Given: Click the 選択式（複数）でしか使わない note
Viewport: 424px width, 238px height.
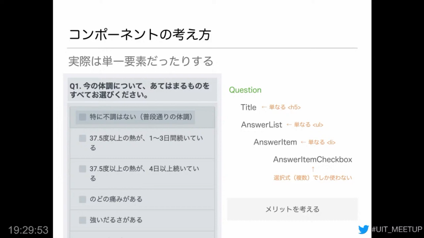Looking at the screenshot, I should (x=313, y=178).
